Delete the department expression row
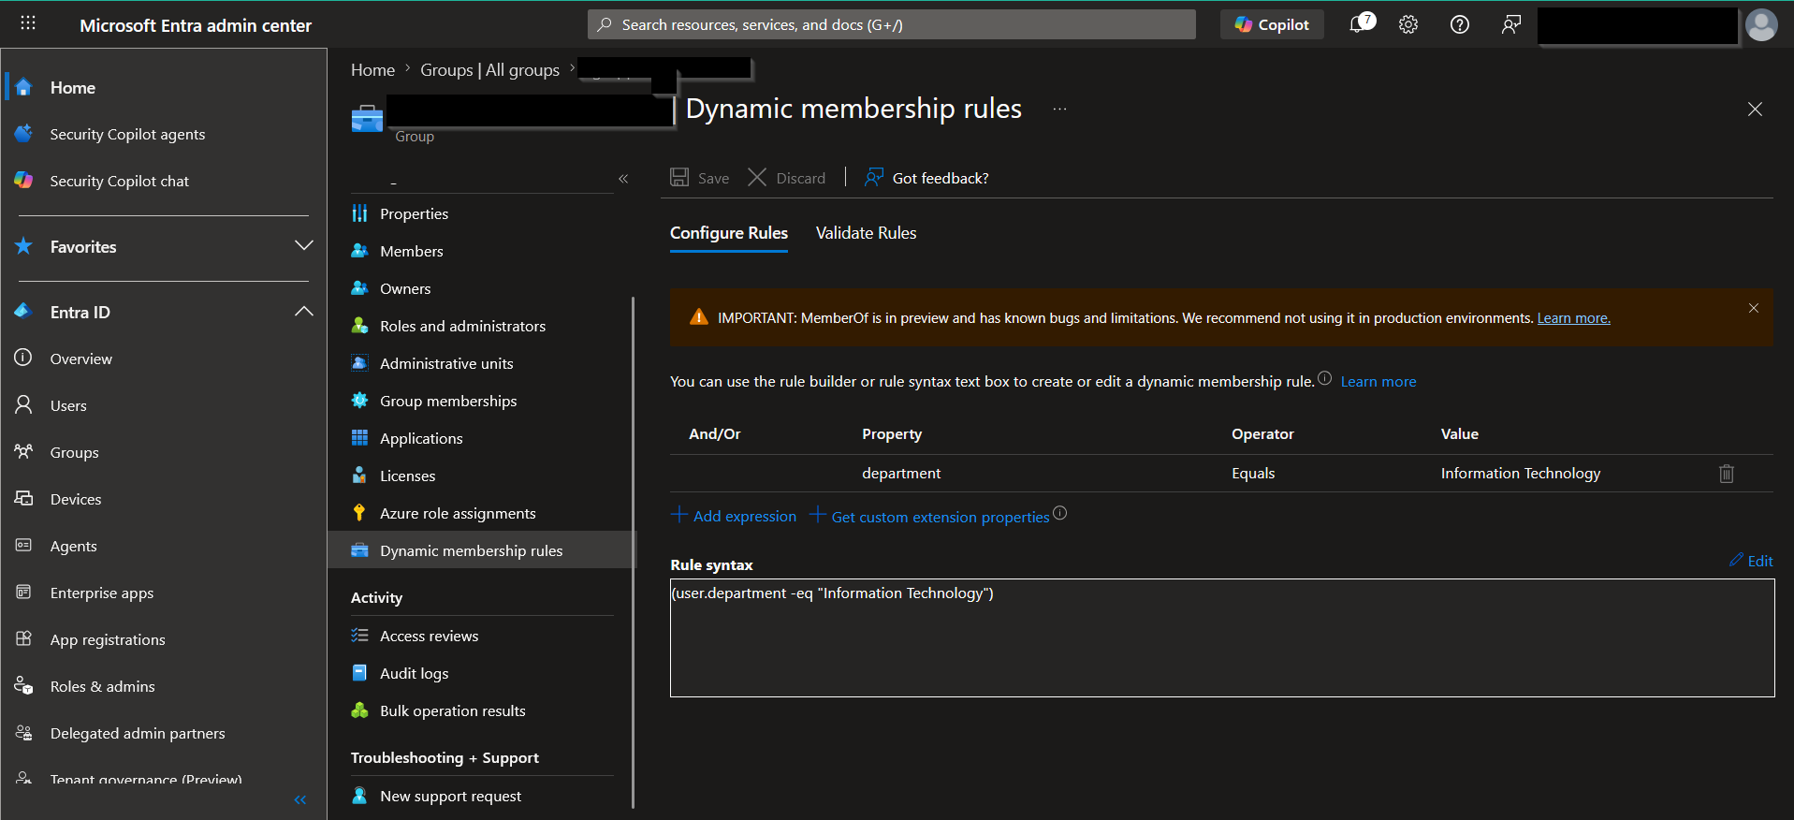Viewport: 1794px width, 820px height. [1727, 474]
